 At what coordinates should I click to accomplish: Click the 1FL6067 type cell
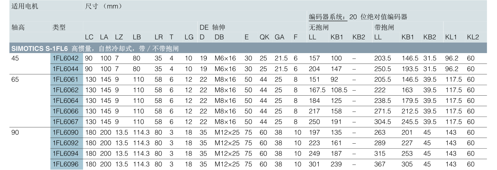point(67,122)
